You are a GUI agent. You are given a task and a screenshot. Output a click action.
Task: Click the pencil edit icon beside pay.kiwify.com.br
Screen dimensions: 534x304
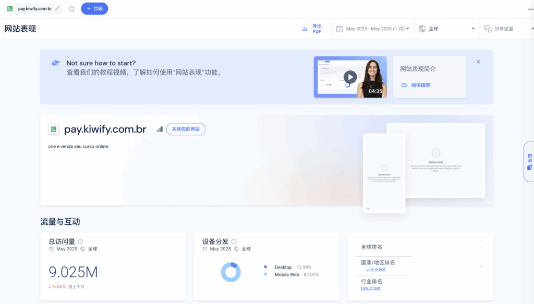click(x=57, y=8)
